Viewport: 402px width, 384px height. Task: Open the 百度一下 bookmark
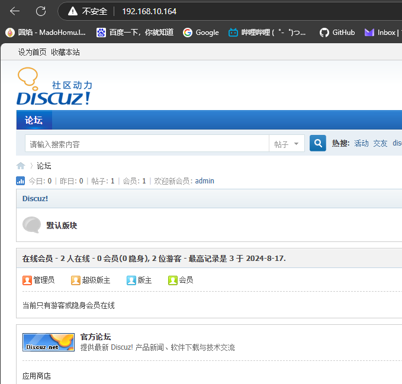(135, 33)
